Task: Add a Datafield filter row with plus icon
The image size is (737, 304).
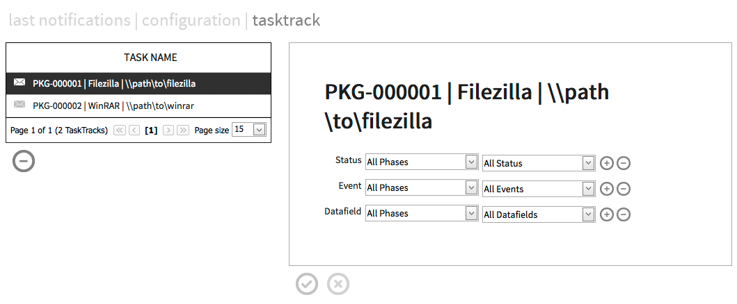Action: click(607, 214)
